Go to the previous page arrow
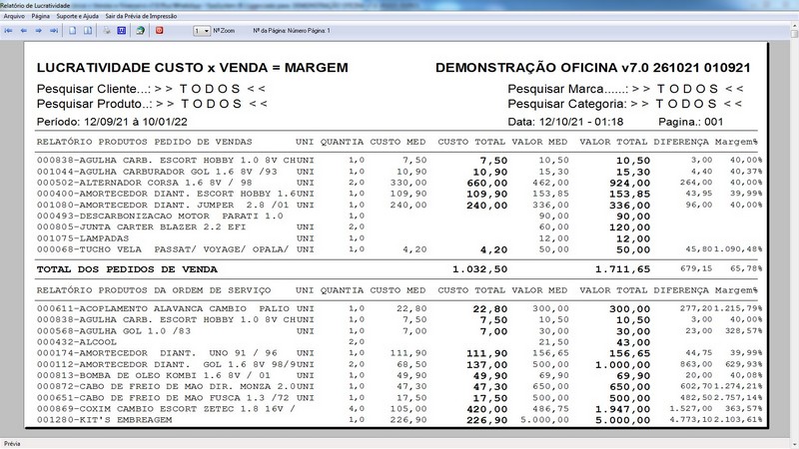 click(23, 31)
